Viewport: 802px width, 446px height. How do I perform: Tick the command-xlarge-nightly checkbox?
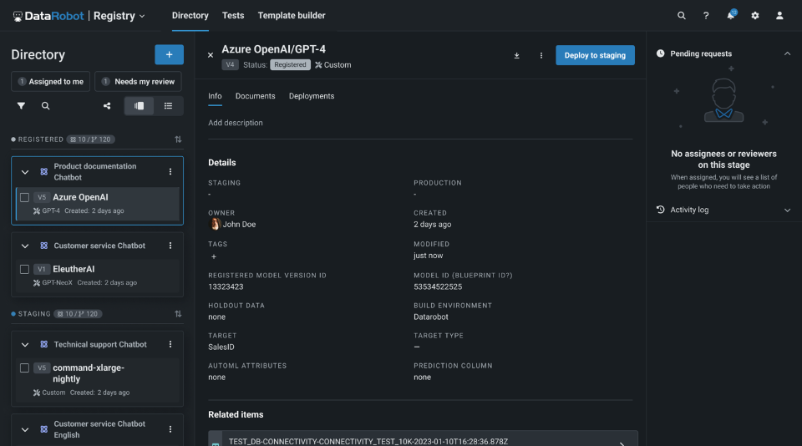pos(24,368)
